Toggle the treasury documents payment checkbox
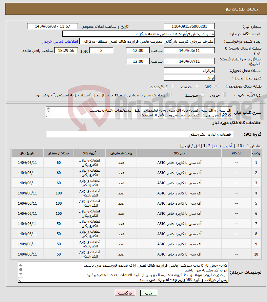The image size is (267, 302). click(169, 94)
